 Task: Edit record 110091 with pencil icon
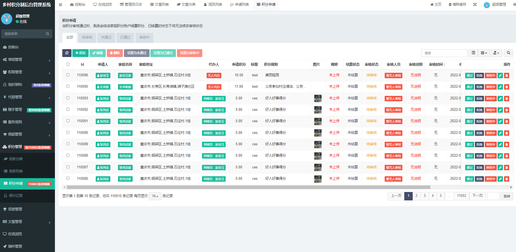(500, 121)
